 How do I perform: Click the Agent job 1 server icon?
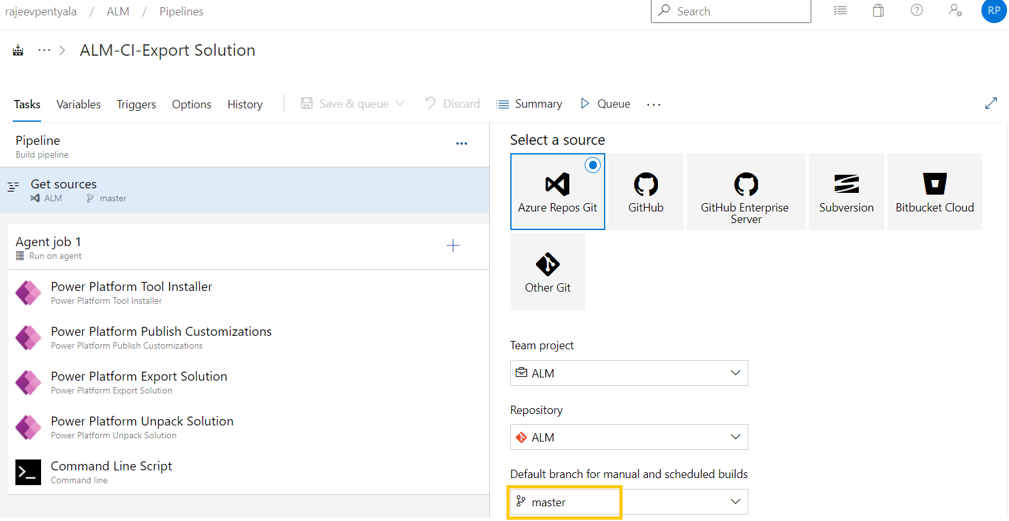pos(20,256)
